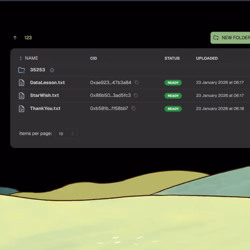Click the READY badge for ThankYou.txt

[x=173, y=109]
